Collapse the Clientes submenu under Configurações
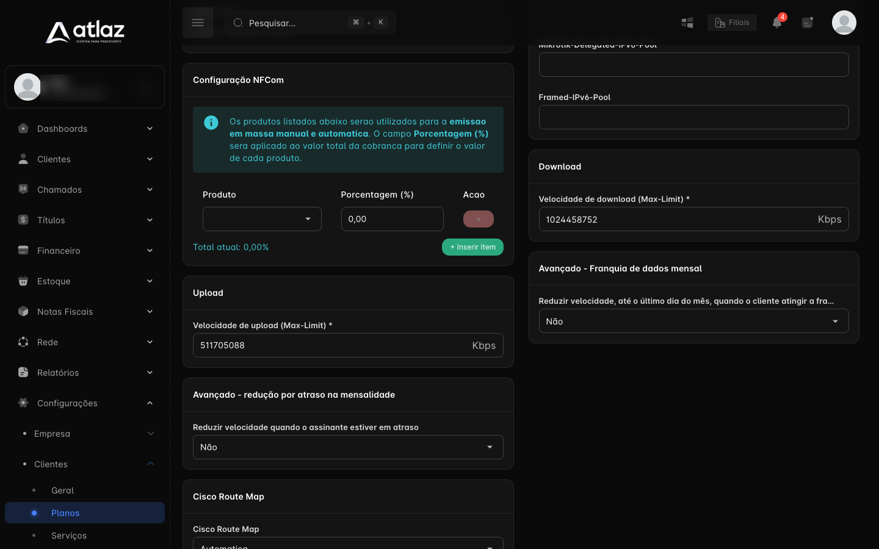The height and width of the screenshot is (549, 879). [150, 464]
